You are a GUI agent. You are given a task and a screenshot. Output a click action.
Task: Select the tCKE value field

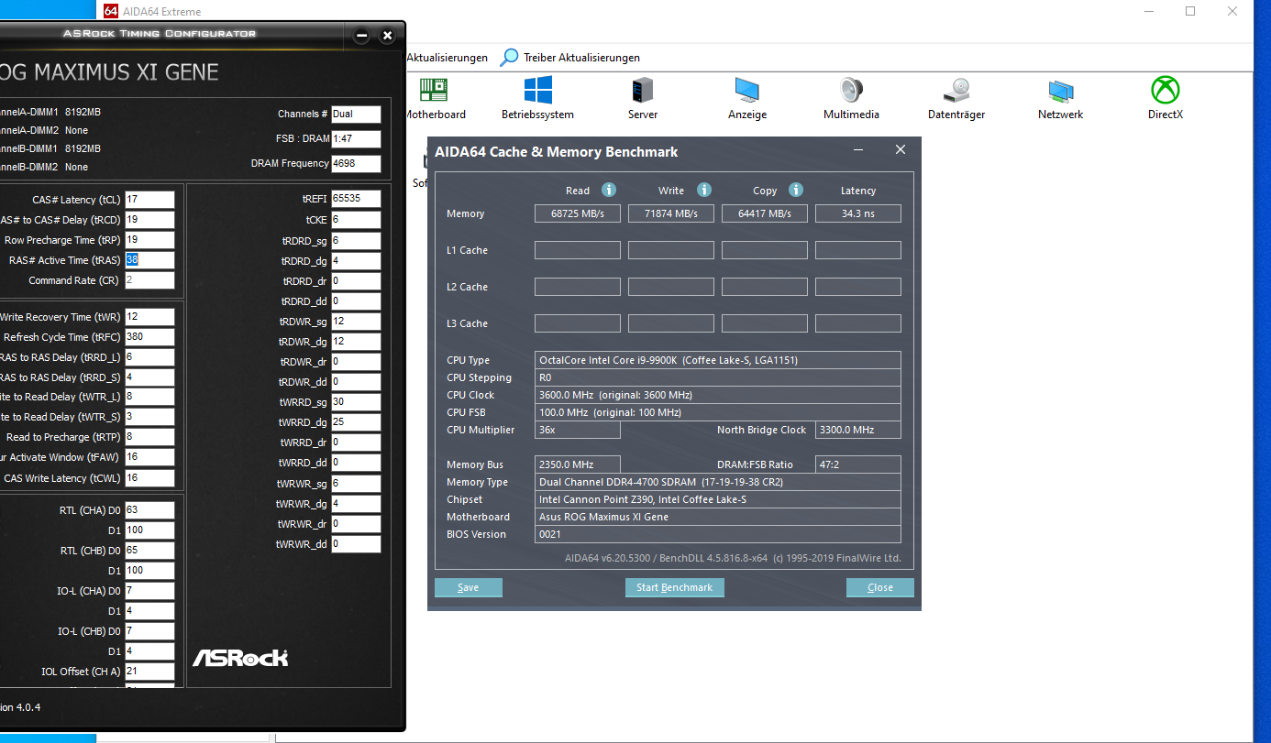coord(356,220)
